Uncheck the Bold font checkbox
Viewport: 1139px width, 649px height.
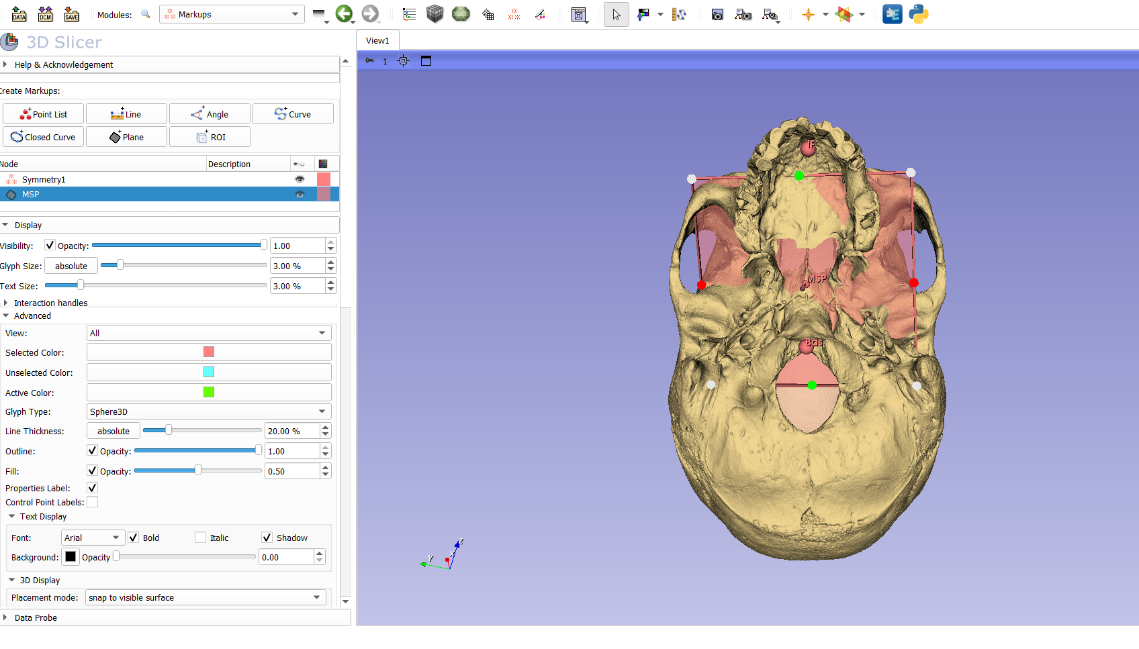134,538
